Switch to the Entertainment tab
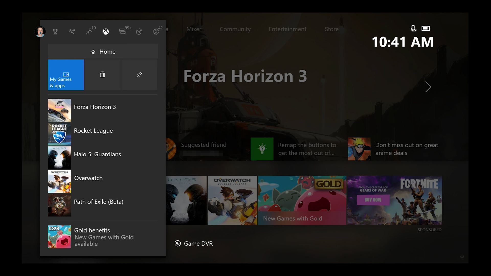Image resolution: width=491 pixels, height=276 pixels. 287,29
